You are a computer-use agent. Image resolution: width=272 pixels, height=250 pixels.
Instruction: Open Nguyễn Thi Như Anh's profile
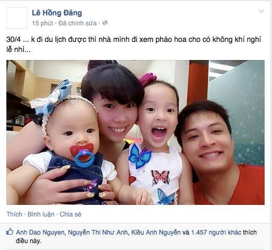tap(98, 232)
